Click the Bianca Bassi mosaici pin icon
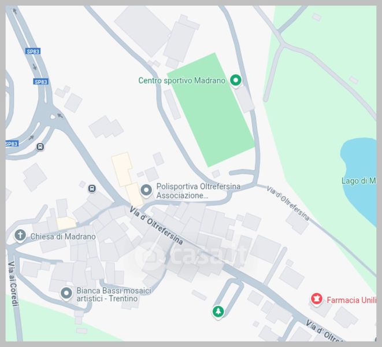Image resolution: width=382 pixels, height=347 pixels. click(x=66, y=293)
